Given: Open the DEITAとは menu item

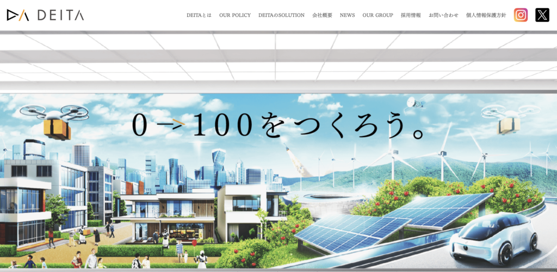Looking at the screenshot, I should [x=199, y=15].
